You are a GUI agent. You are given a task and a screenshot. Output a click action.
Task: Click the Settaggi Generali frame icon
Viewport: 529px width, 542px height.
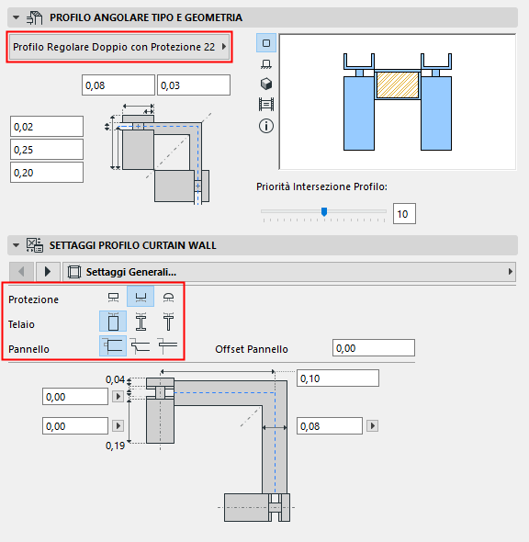[x=74, y=272]
